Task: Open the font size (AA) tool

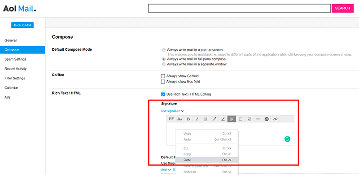Action: (180, 119)
